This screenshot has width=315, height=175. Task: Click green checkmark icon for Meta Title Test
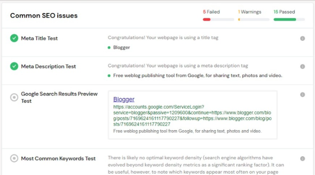[x=14, y=38]
